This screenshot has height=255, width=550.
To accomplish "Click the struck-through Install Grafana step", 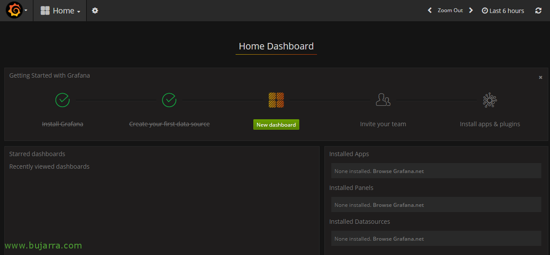I will pyautogui.click(x=62, y=124).
